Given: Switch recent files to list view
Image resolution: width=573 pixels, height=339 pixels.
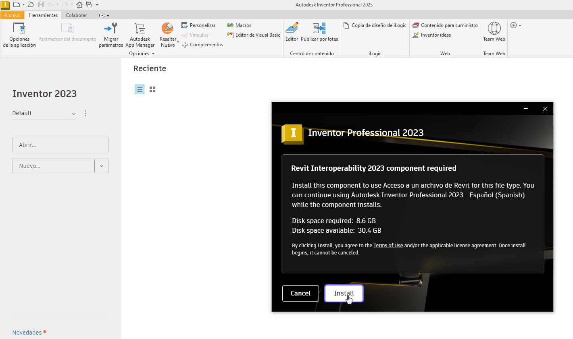Looking at the screenshot, I should pos(140,89).
